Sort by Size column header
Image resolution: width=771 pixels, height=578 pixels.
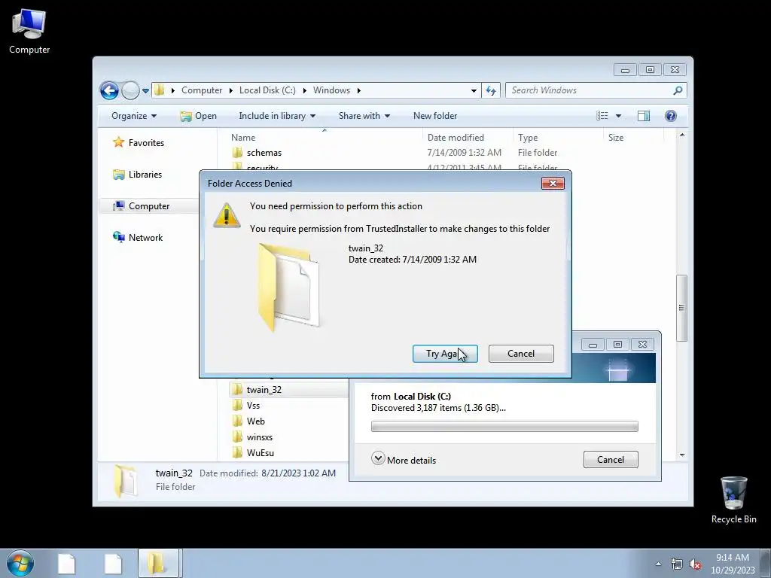pyautogui.click(x=616, y=138)
